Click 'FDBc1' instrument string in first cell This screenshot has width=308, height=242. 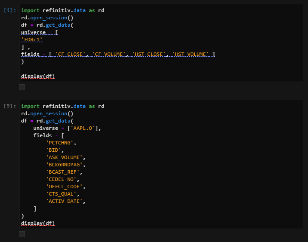[31, 40]
